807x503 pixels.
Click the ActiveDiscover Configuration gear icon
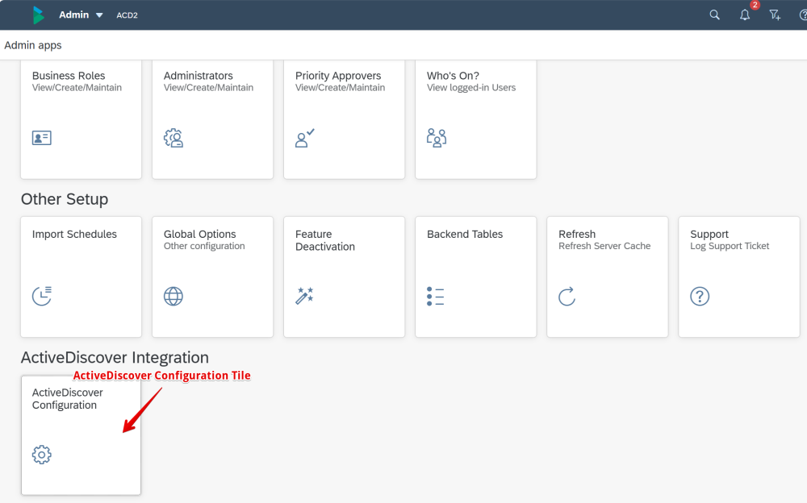tap(42, 455)
